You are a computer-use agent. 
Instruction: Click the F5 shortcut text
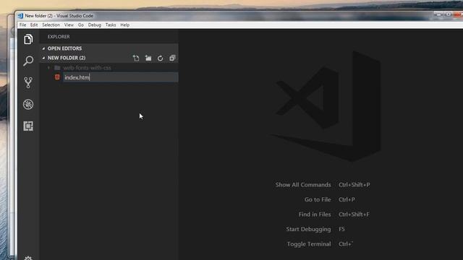click(x=341, y=229)
